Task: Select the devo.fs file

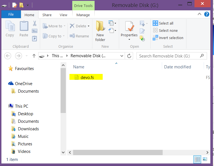Action: [86, 77]
